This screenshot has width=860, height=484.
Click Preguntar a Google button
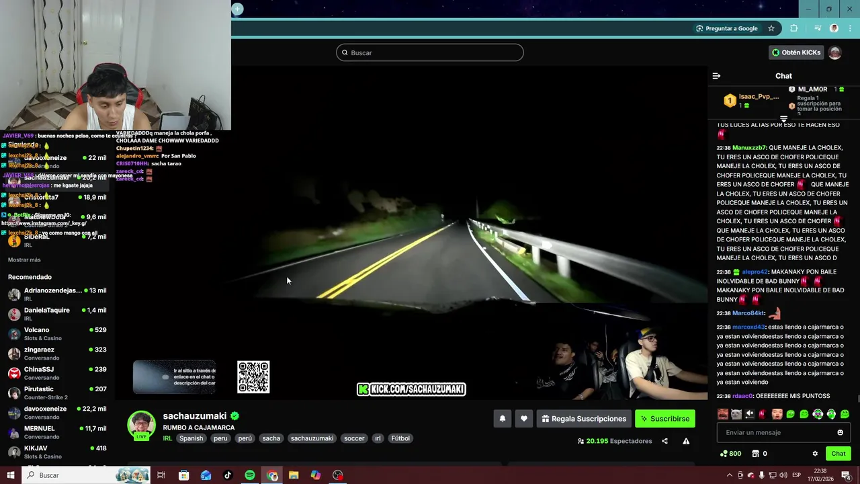(726, 28)
